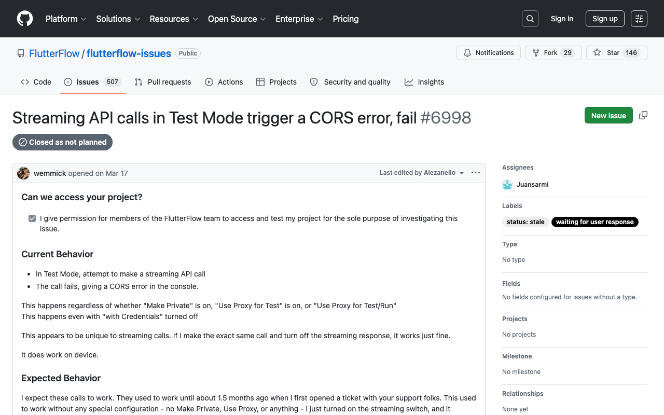
Task: Click the 'Expected Behavior' heading
Action: coord(61,378)
